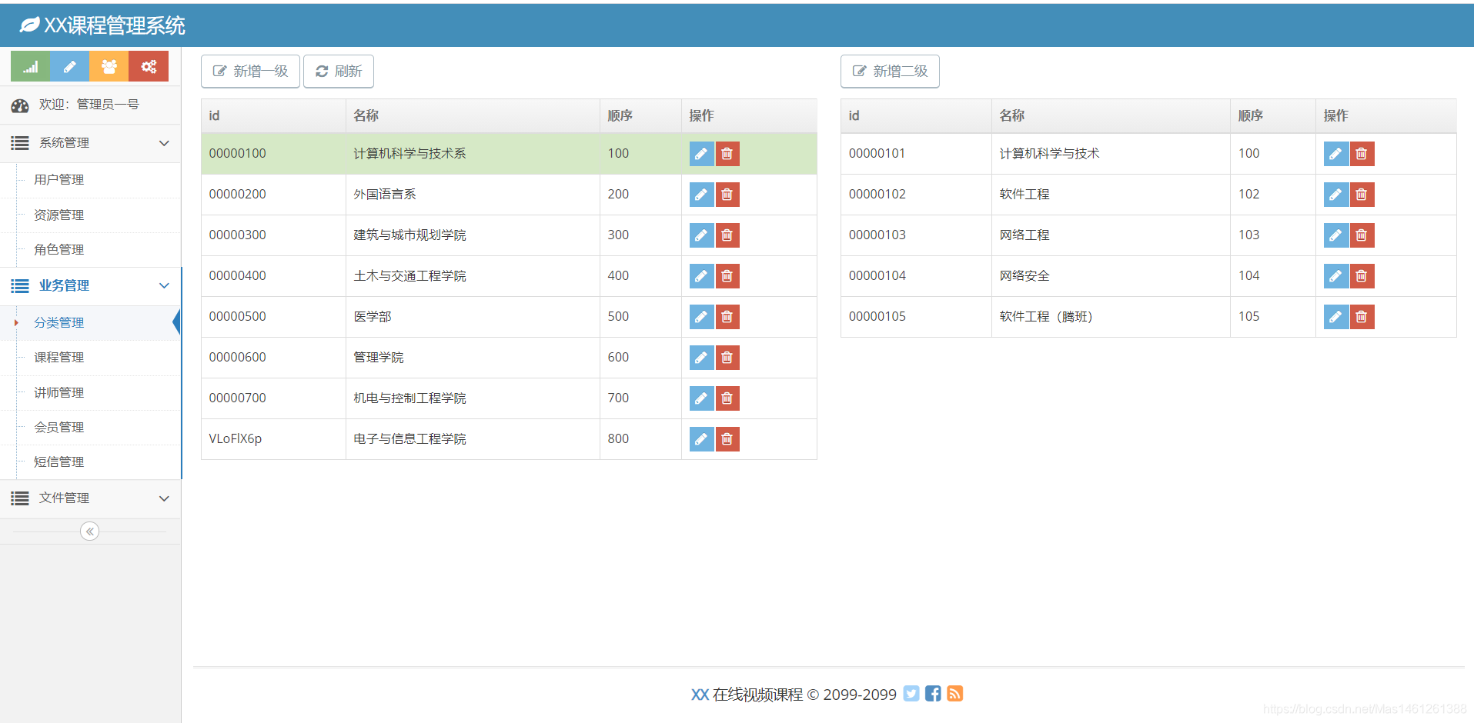Edit the 电子与信息工程学院 row
This screenshot has height=723, width=1474.
(701, 439)
